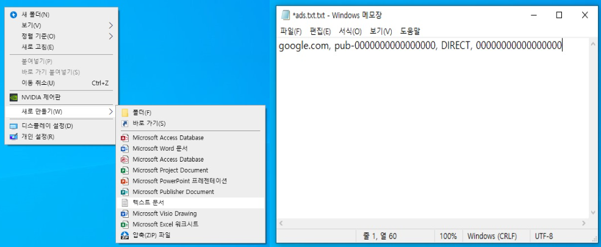The height and width of the screenshot is (247, 601).
Task: Open Notepad 서식(O) menu
Action: click(x=350, y=31)
